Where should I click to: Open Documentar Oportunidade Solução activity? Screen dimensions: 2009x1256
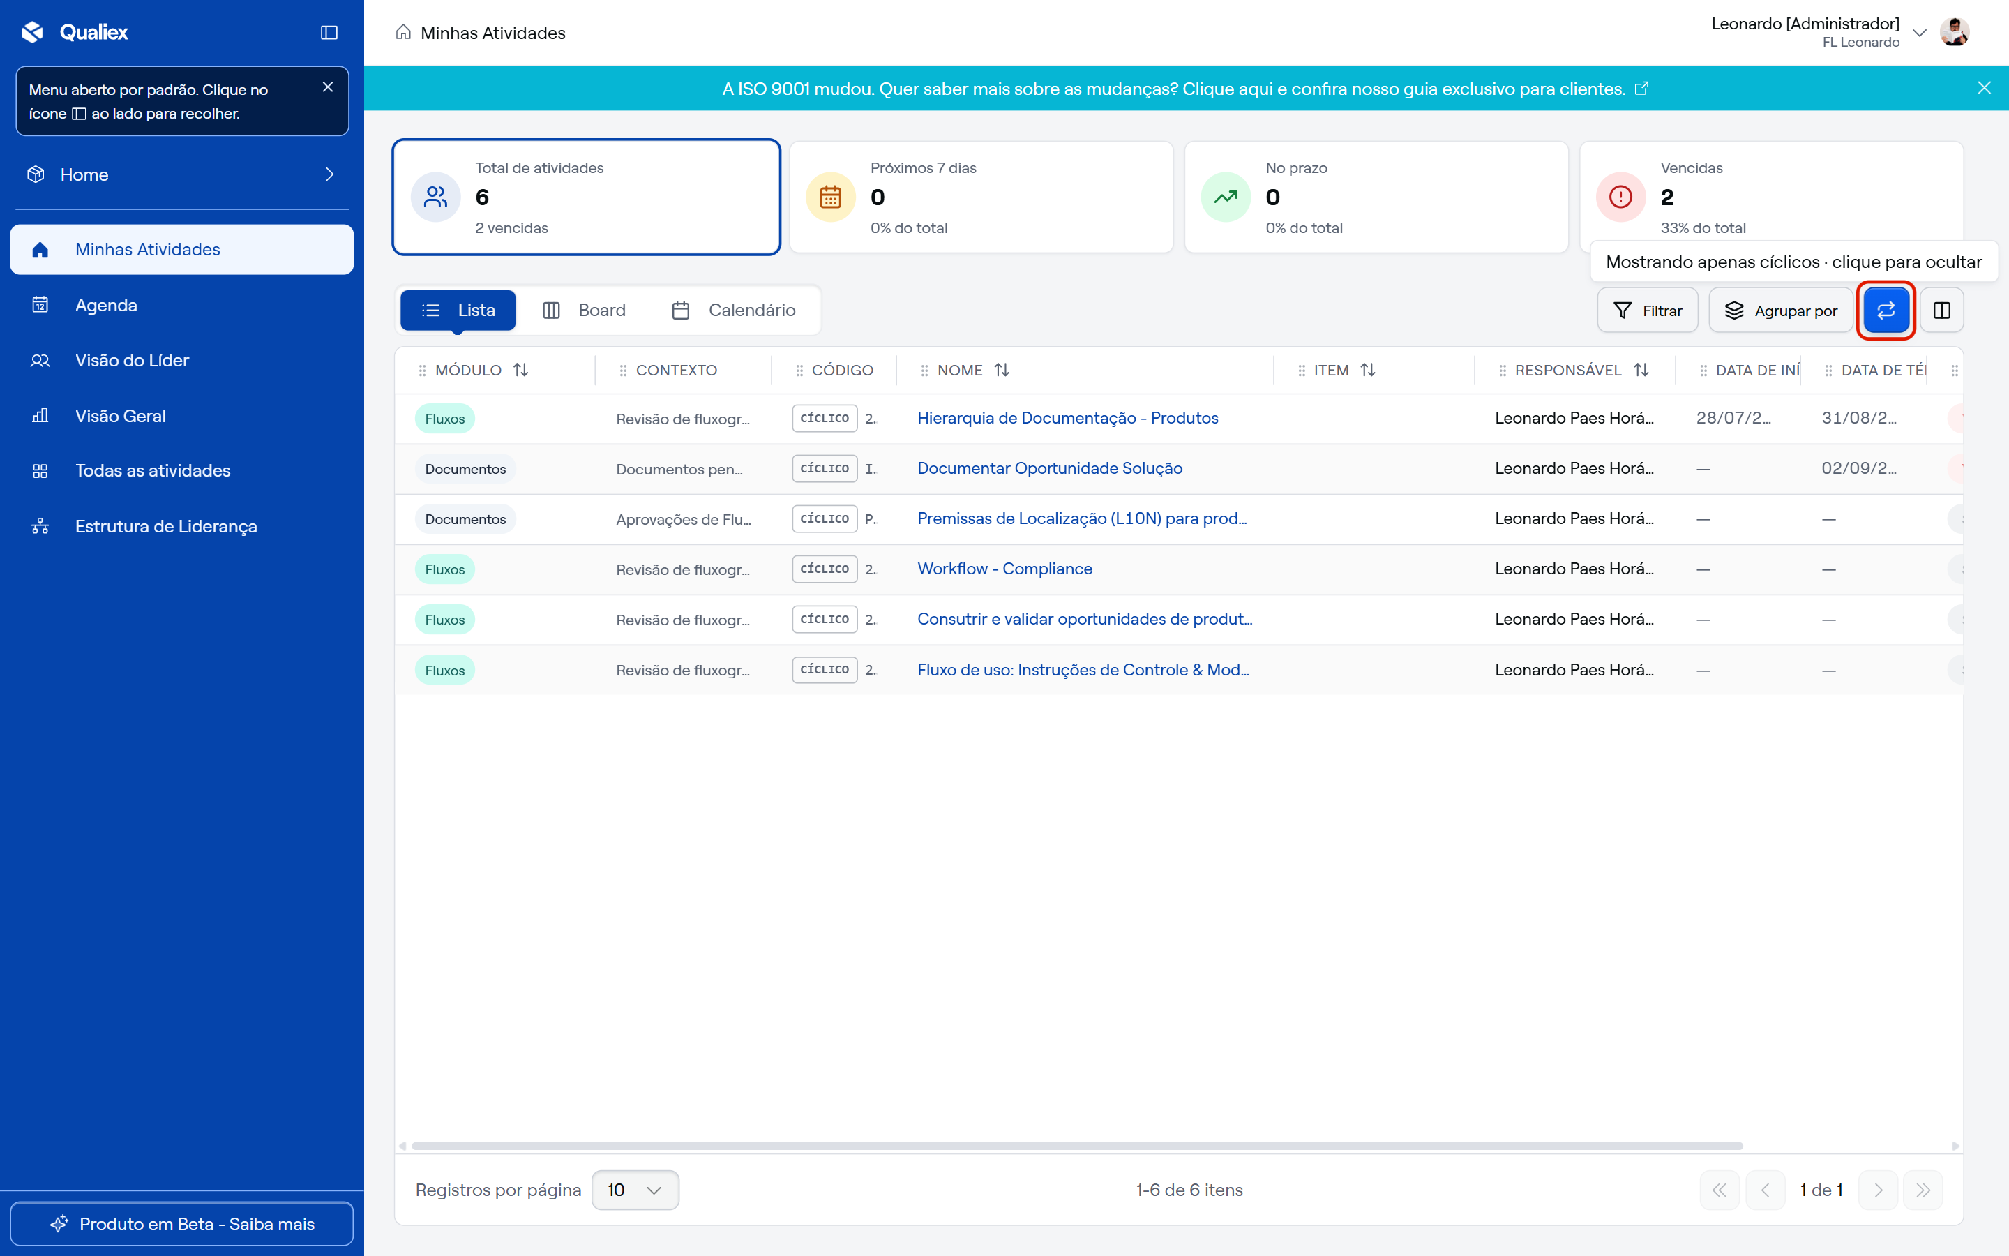(1049, 468)
